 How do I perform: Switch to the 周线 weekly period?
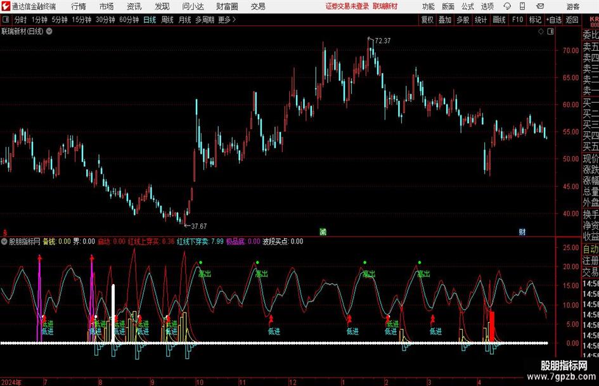167,20
